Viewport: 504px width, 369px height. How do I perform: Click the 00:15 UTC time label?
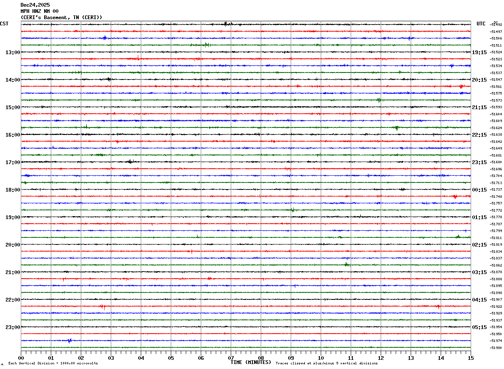tap(479, 190)
